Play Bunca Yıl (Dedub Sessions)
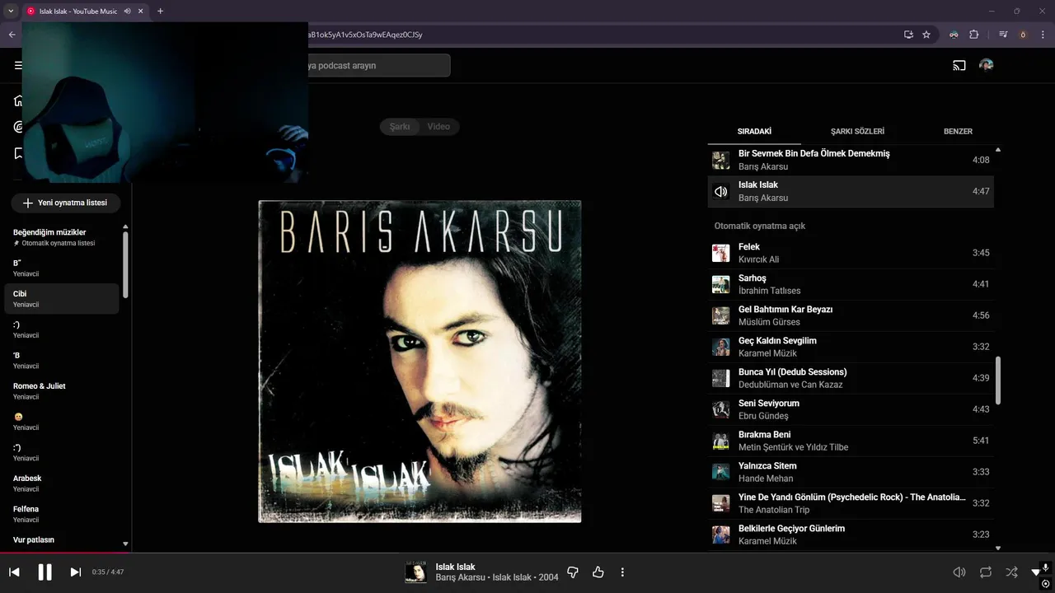The image size is (1055, 593). pos(851,378)
